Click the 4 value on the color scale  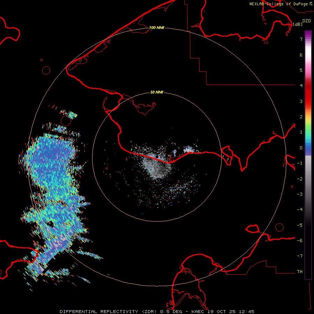pyautogui.click(x=301, y=86)
